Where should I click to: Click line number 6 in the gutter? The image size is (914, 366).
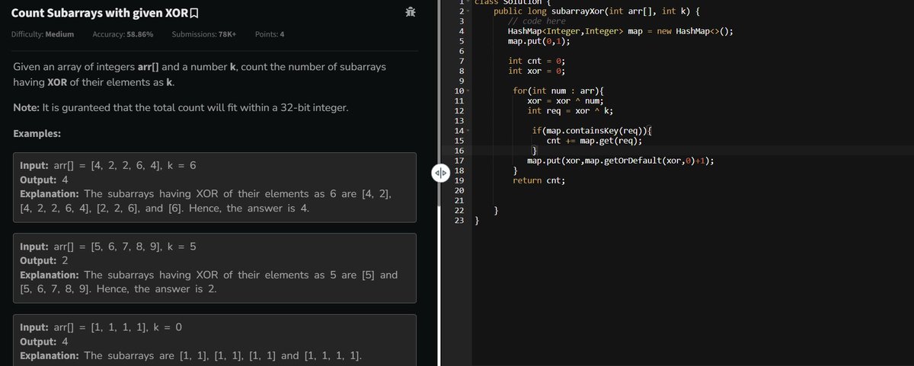(x=461, y=51)
